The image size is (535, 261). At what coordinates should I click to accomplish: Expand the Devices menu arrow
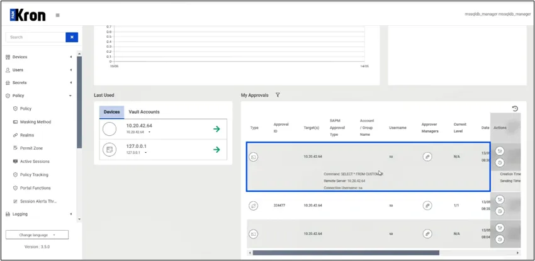[70, 57]
